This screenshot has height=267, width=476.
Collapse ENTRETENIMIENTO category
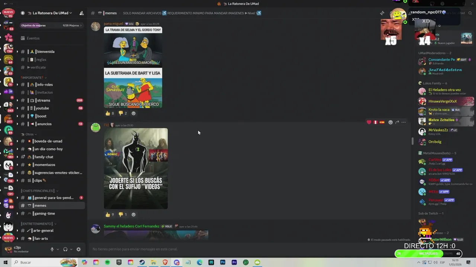click(39, 224)
